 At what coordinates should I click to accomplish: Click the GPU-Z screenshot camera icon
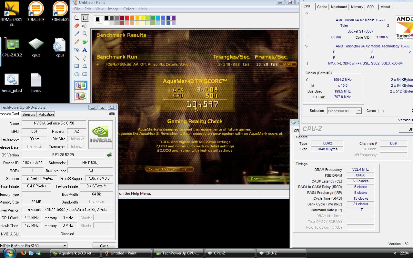pyautogui.click(x=112, y=114)
